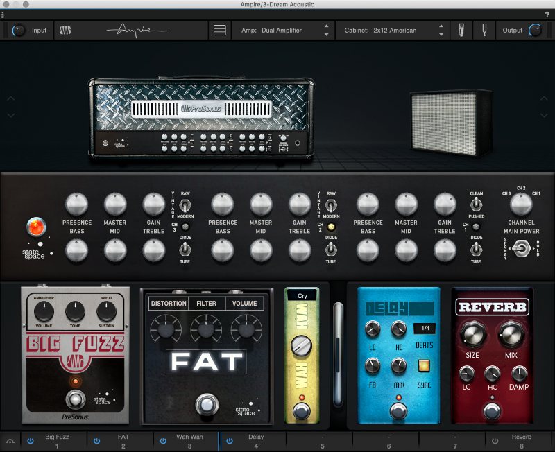Open the preset browser list icon
The width and height of the screenshot is (555, 452).
click(x=220, y=31)
